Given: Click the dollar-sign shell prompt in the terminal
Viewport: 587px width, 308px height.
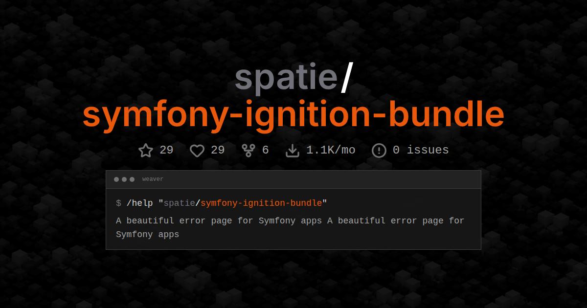Looking at the screenshot, I should coord(117,203).
